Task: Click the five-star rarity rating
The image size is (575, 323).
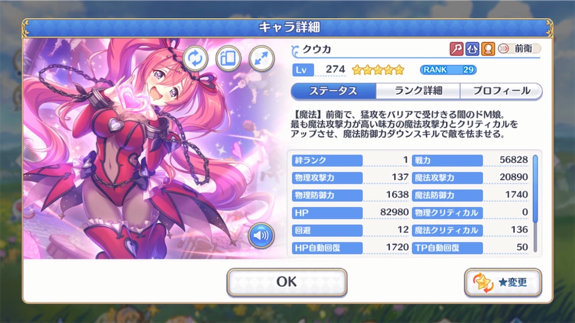Action: click(x=378, y=70)
